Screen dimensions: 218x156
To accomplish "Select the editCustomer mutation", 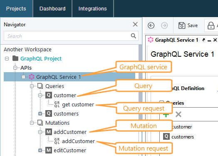I will pyautogui.click(x=70, y=151).
